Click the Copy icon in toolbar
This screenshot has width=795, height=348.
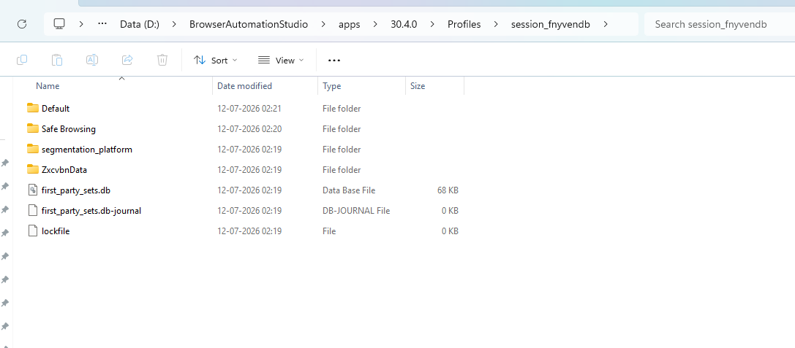(22, 61)
